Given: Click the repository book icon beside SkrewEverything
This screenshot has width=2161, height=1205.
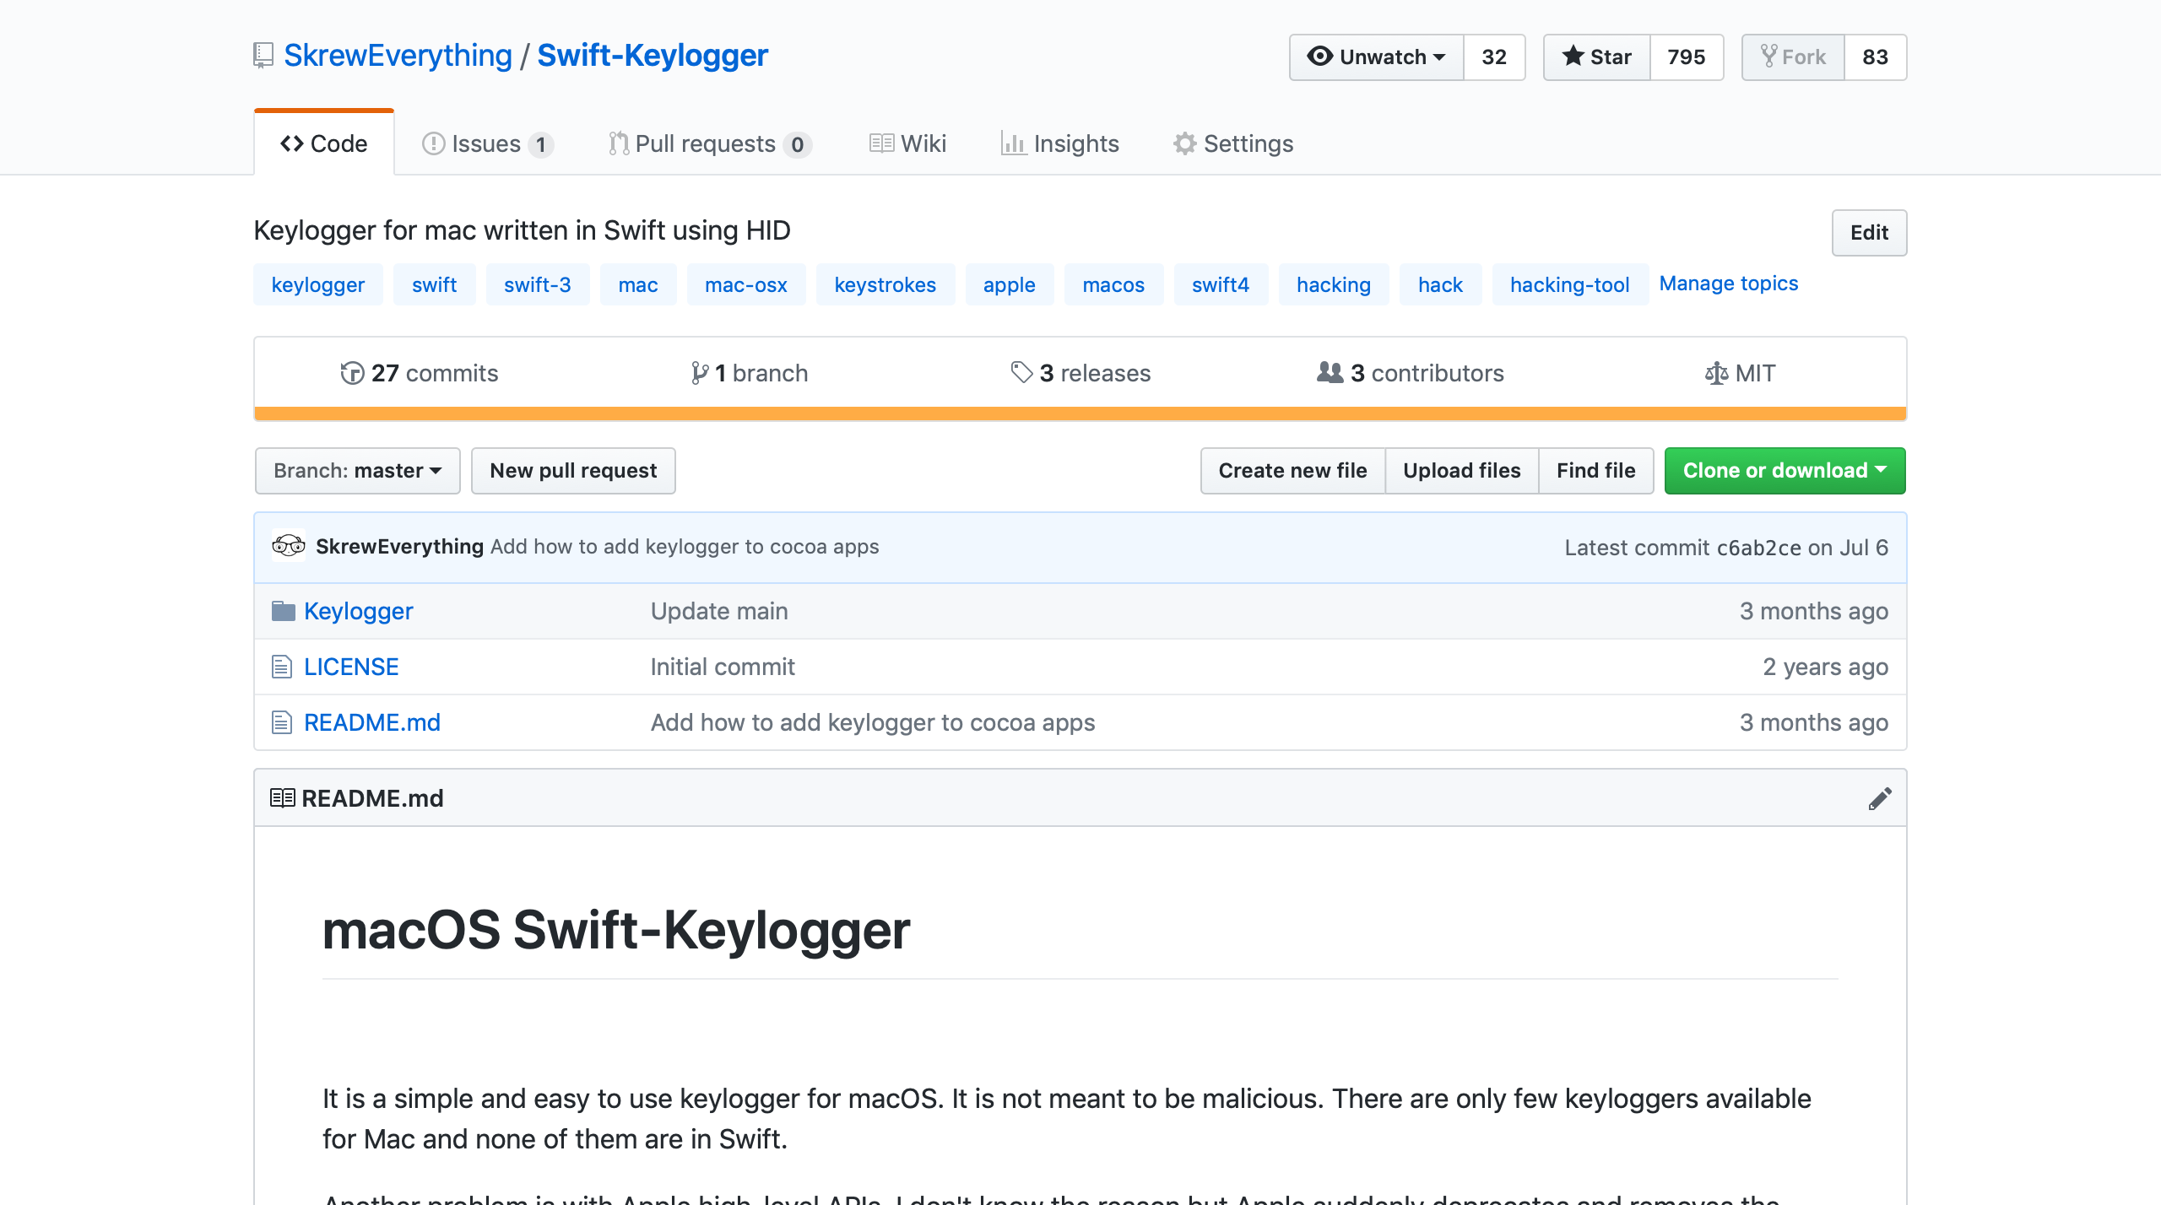Looking at the screenshot, I should coord(263,56).
